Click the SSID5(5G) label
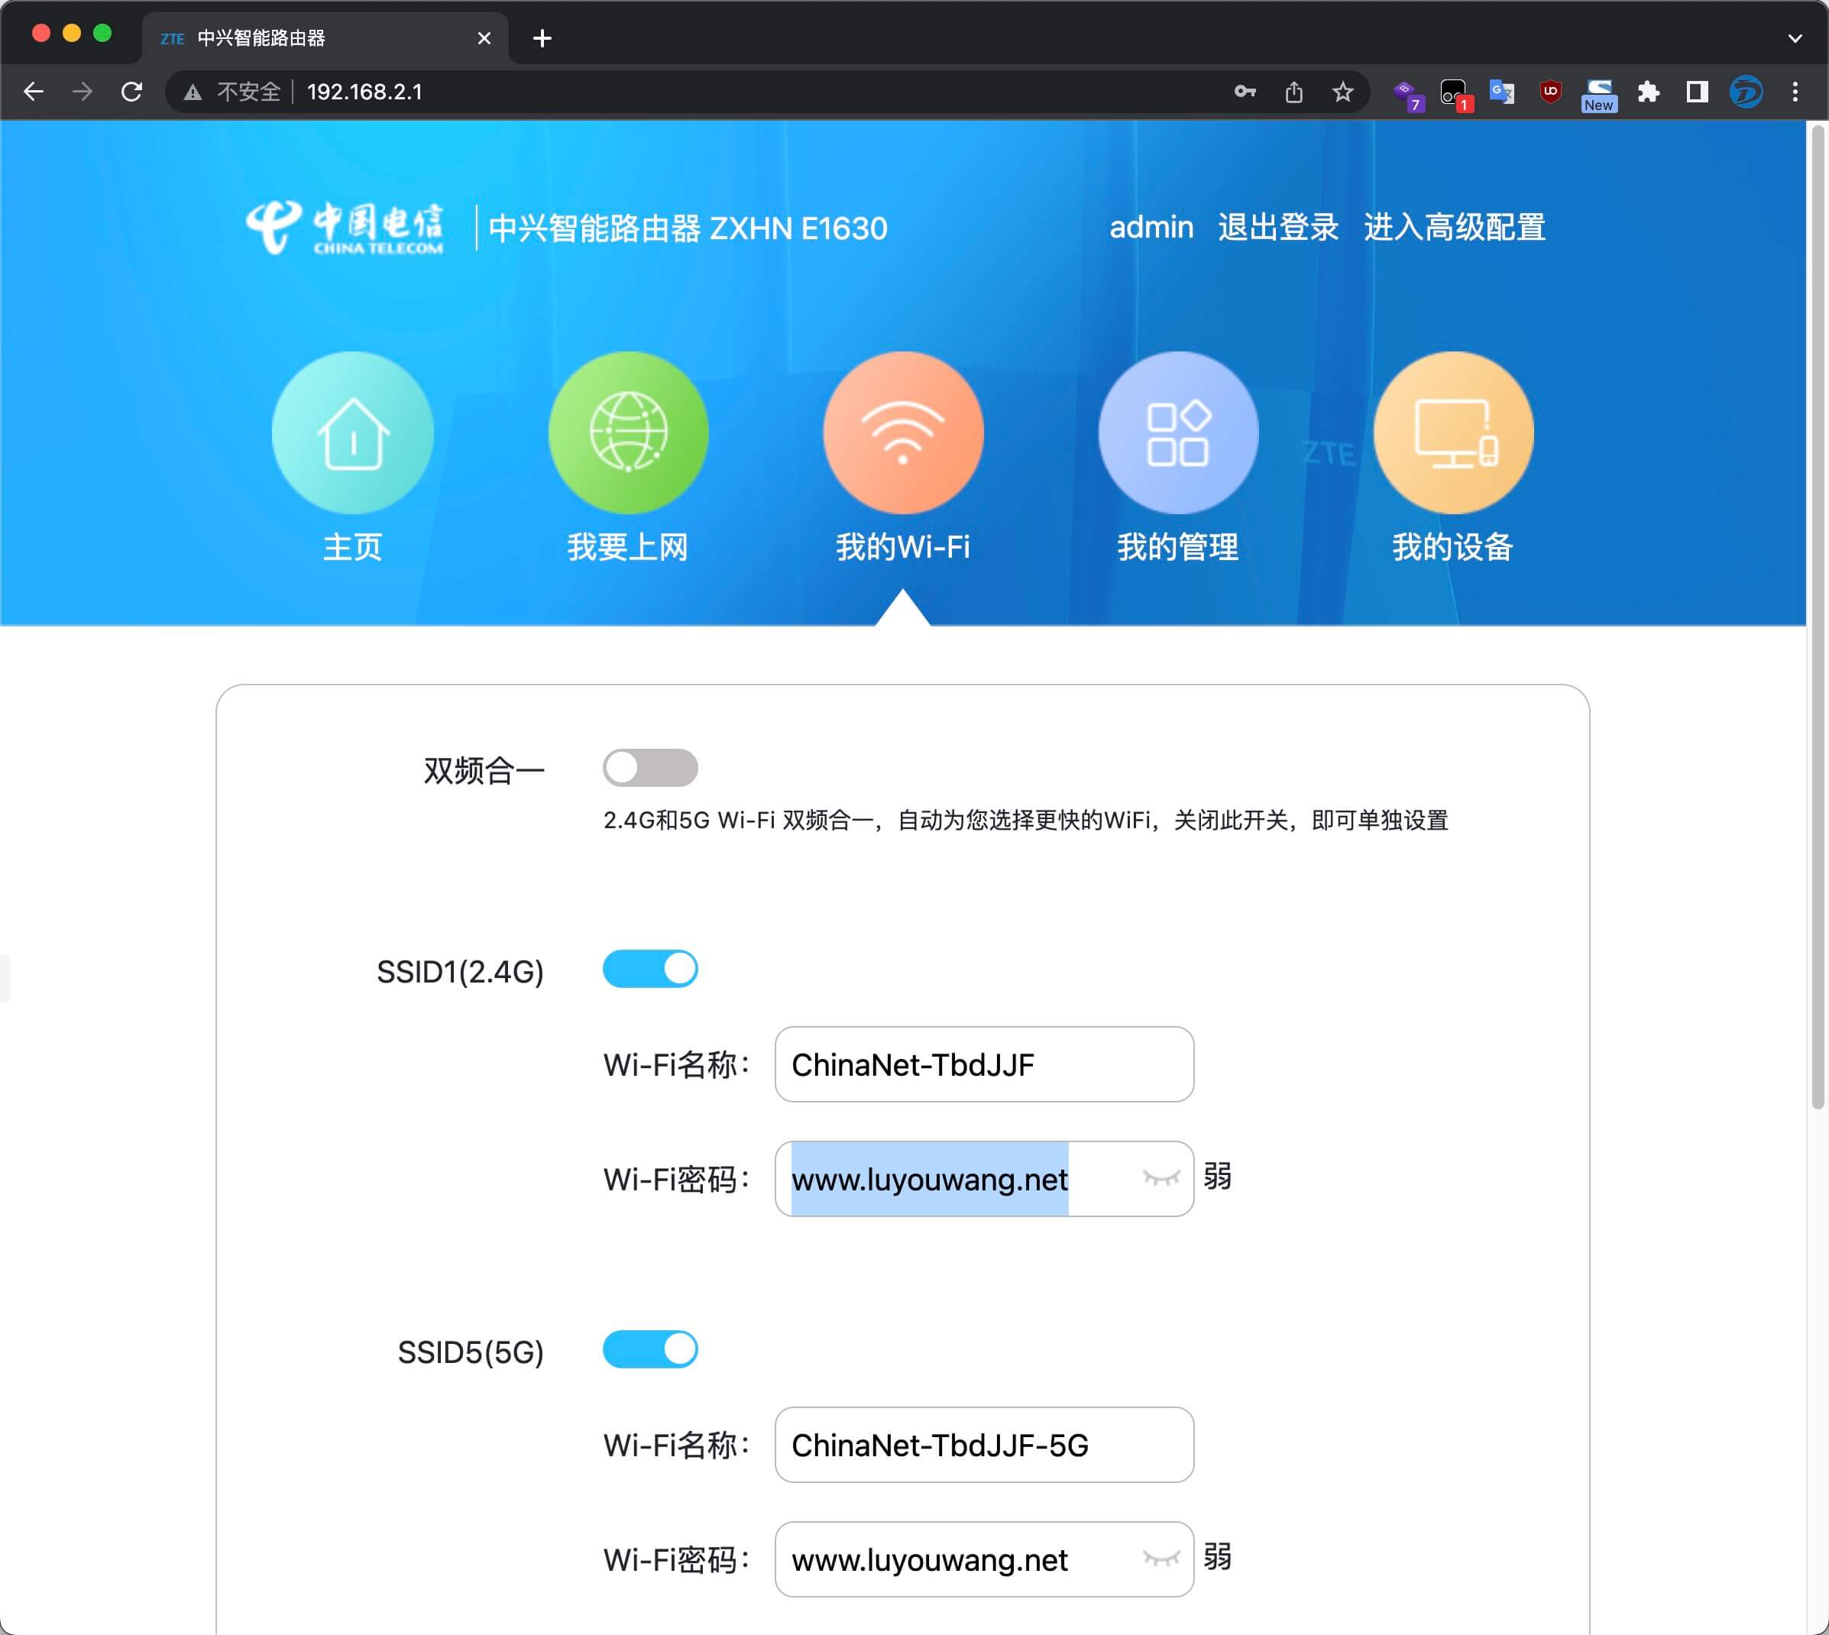The image size is (1829, 1635). 471,1353
